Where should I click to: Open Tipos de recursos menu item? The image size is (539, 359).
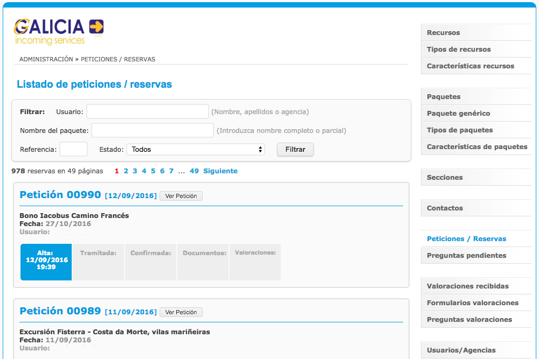coord(476,49)
